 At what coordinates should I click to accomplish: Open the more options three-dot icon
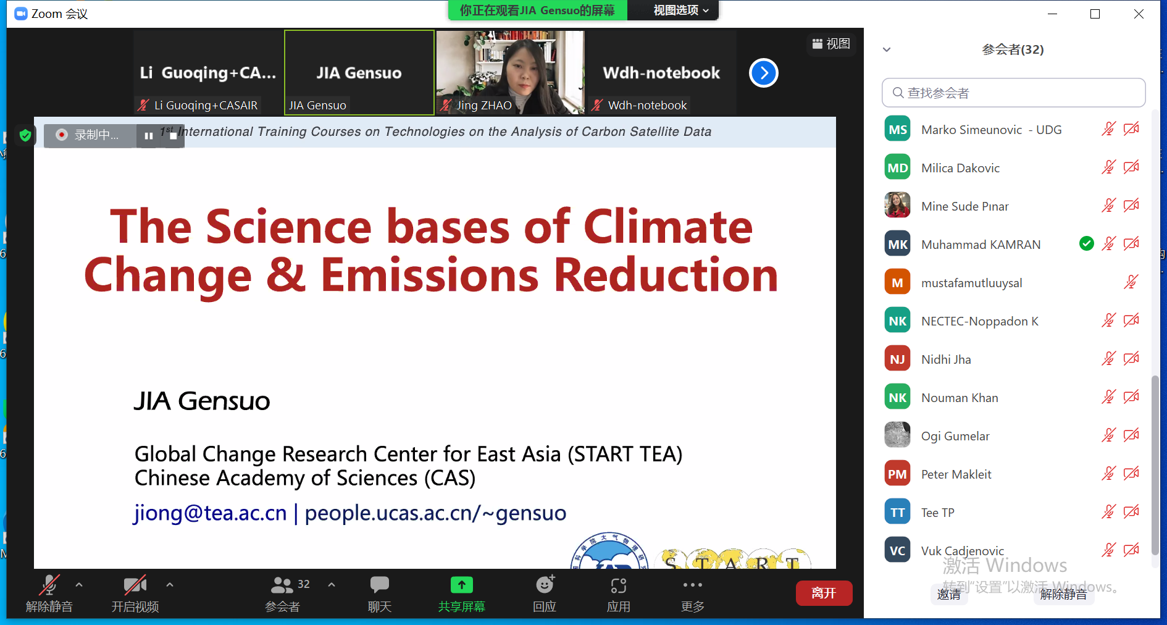(692, 585)
